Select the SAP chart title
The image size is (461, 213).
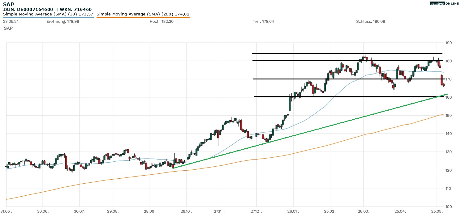(x=8, y=4)
